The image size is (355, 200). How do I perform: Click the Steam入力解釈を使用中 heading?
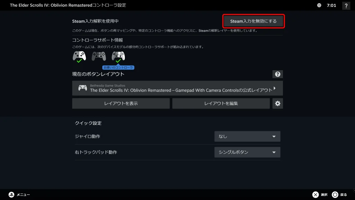[95, 21]
